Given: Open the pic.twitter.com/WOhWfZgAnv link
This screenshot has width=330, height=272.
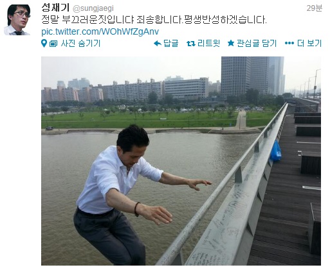Looking at the screenshot, I should [x=100, y=31].
